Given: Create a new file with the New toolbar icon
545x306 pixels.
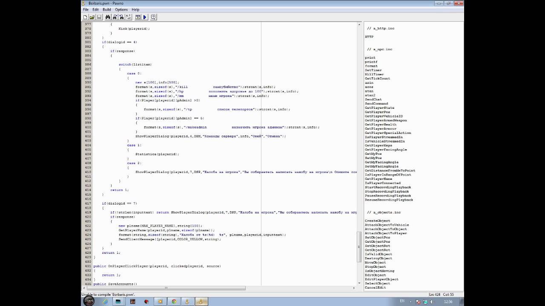Looking at the screenshot, I should click(85, 17).
